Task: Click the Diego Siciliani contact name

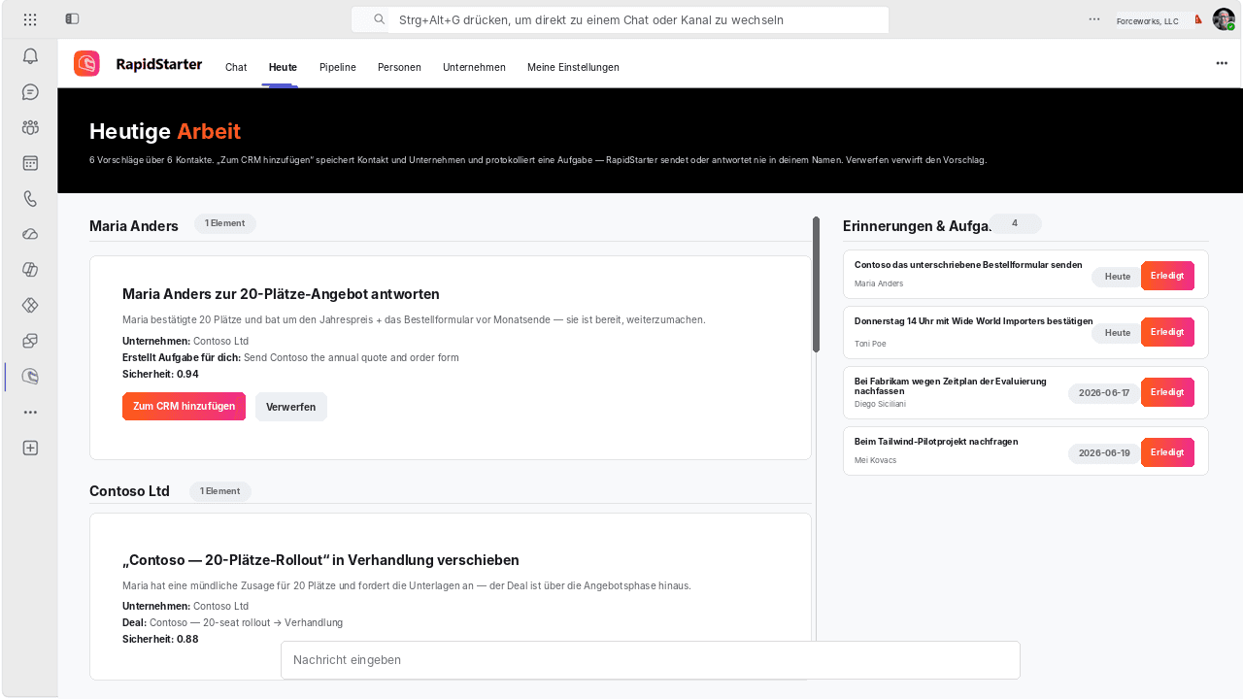Action: click(x=880, y=403)
